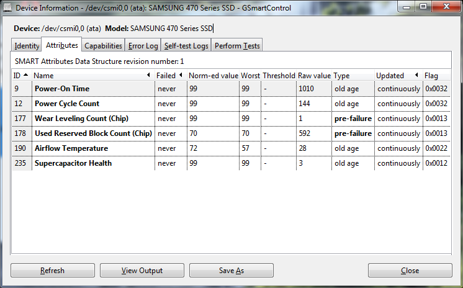Select the Airflow Temperature row

point(231,148)
